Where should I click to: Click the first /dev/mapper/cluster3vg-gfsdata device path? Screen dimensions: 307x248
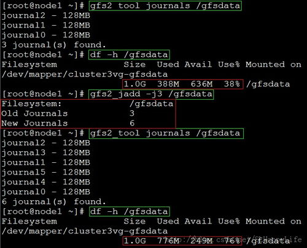(85, 74)
